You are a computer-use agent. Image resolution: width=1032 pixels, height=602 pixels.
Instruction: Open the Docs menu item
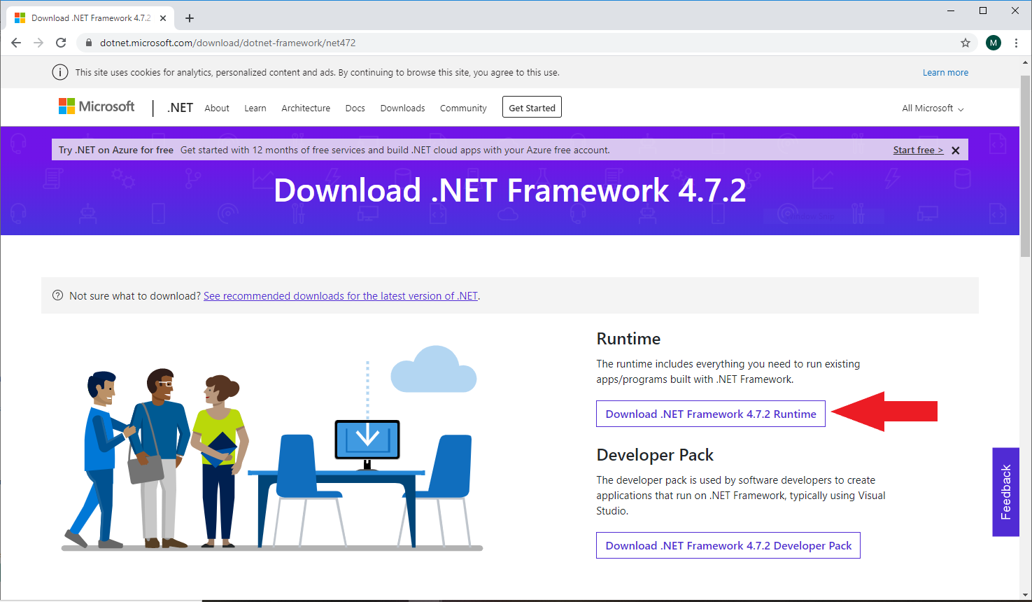pos(355,108)
